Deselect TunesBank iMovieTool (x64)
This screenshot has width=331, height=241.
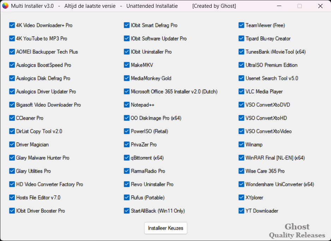click(x=241, y=52)
